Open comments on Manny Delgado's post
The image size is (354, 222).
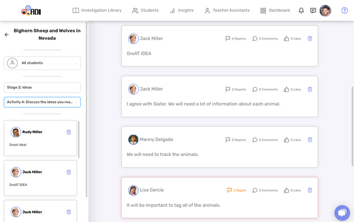265,140
